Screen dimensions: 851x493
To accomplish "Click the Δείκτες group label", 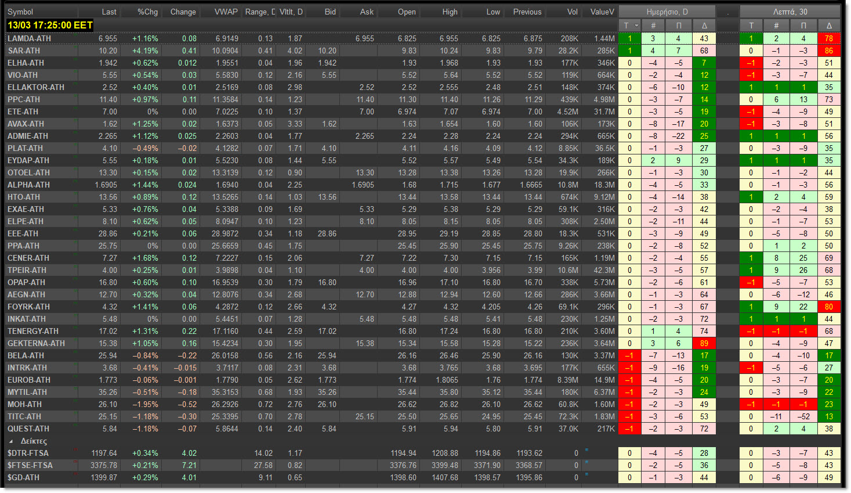I will pos(34,441).
